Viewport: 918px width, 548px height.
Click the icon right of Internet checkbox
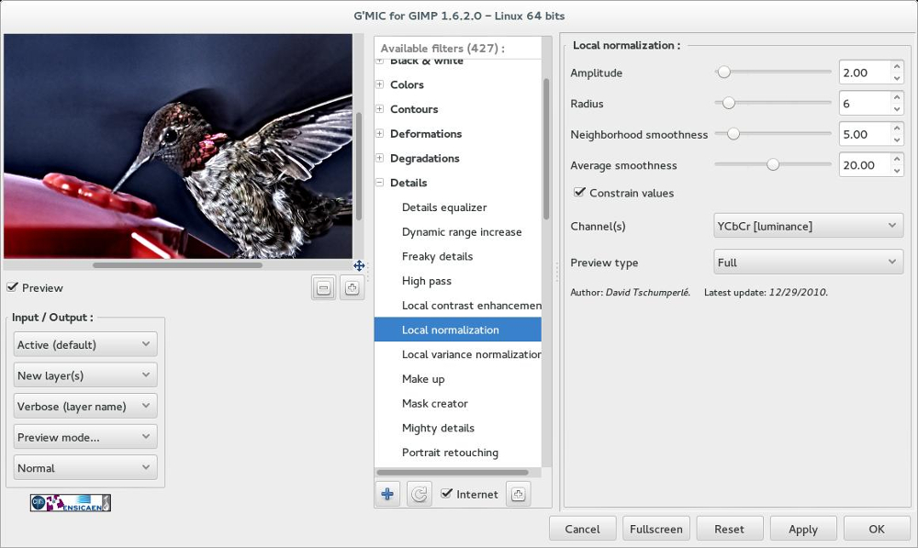tap(518, 494)
